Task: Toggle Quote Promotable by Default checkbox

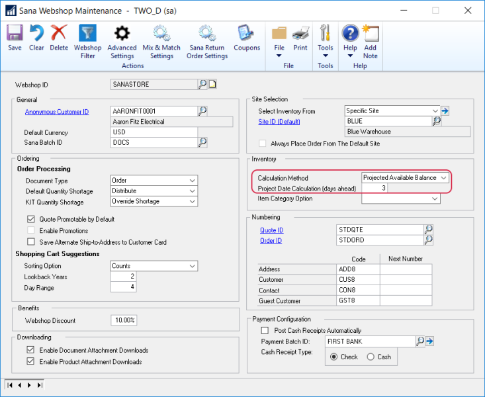Action: [31, 219]
